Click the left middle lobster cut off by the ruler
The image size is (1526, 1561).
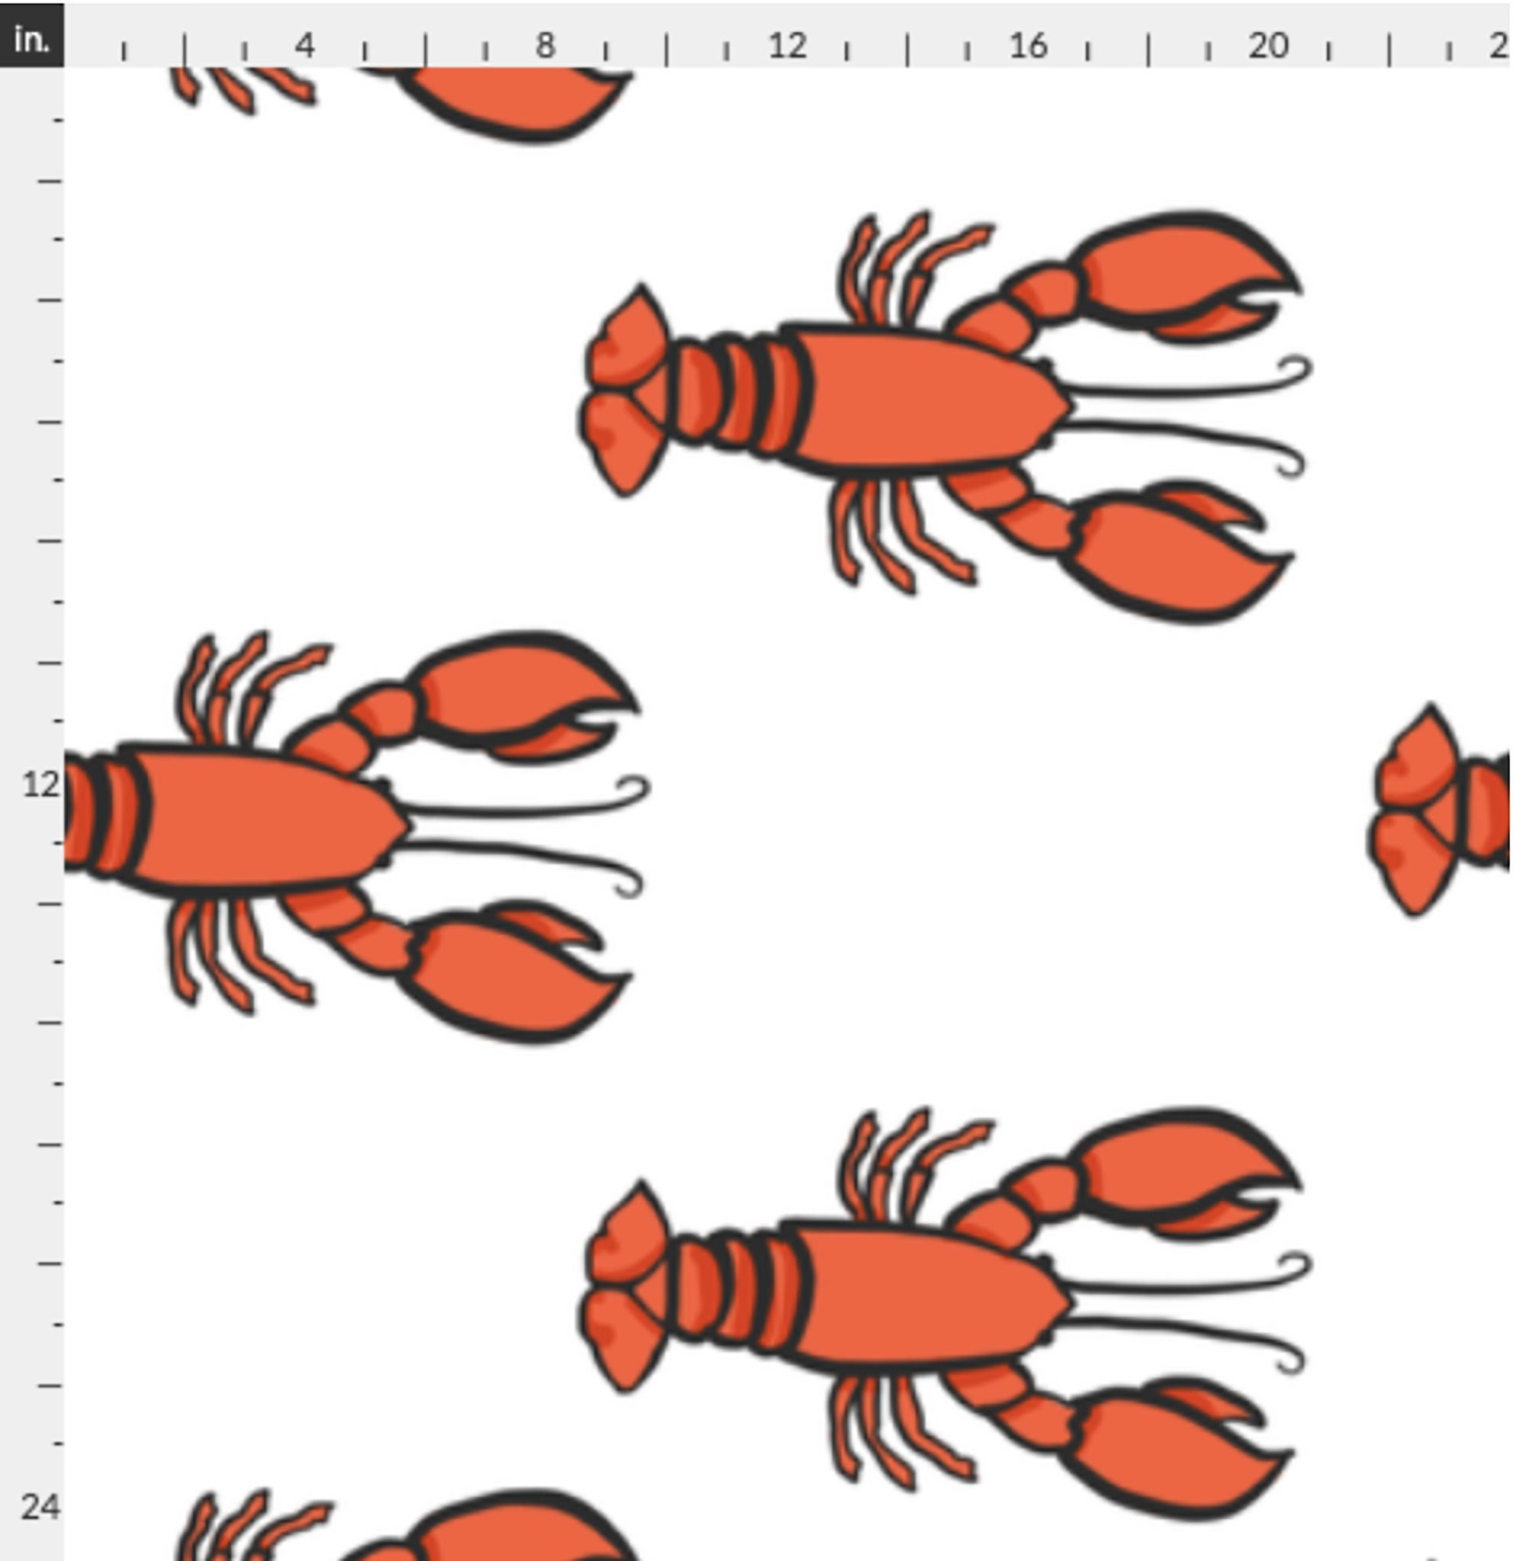[x=356, y=838]
